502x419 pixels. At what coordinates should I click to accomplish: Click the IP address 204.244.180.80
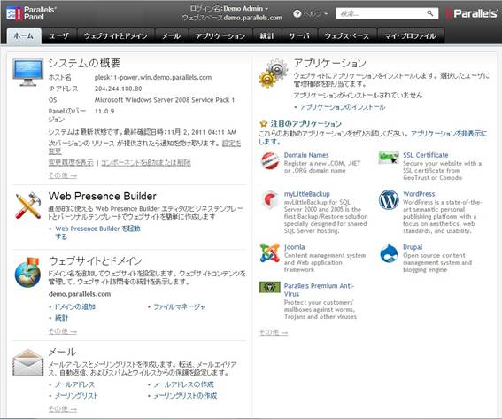tap(118, 89)
